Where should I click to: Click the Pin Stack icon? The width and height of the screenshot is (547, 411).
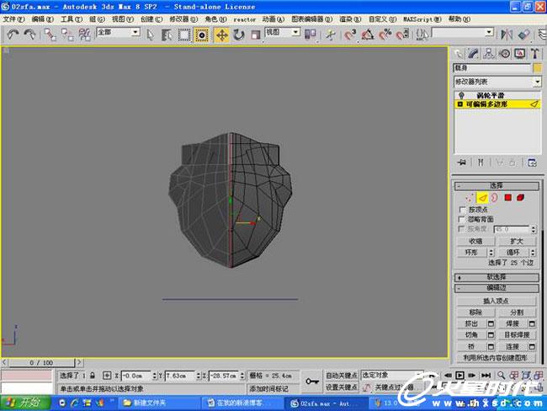(x=462, y=163)
